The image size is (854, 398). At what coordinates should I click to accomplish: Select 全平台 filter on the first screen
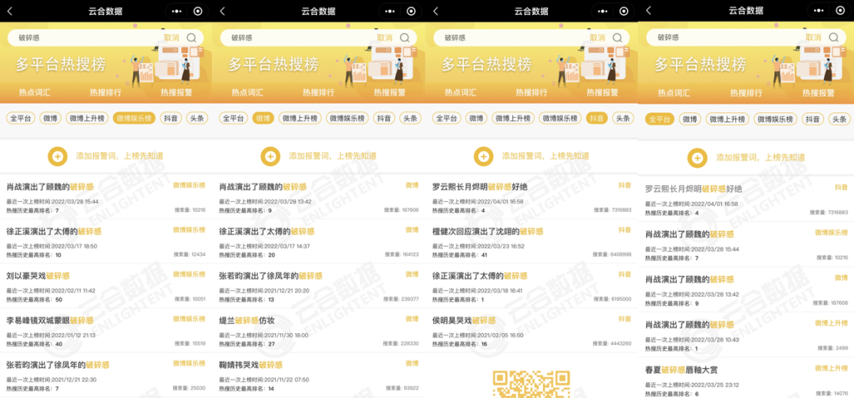coord(20,118)
